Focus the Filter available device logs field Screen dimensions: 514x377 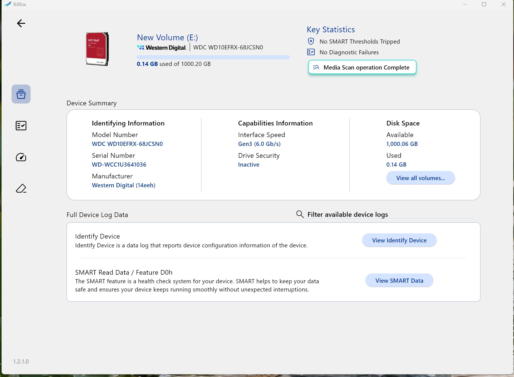click(x=390, y=215)
